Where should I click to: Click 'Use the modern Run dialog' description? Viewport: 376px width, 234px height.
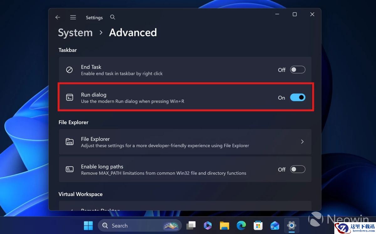tap(133, 101)
